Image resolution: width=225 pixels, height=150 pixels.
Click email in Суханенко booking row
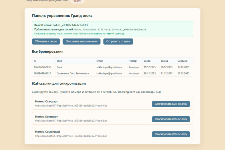click(x=109, y=73)
